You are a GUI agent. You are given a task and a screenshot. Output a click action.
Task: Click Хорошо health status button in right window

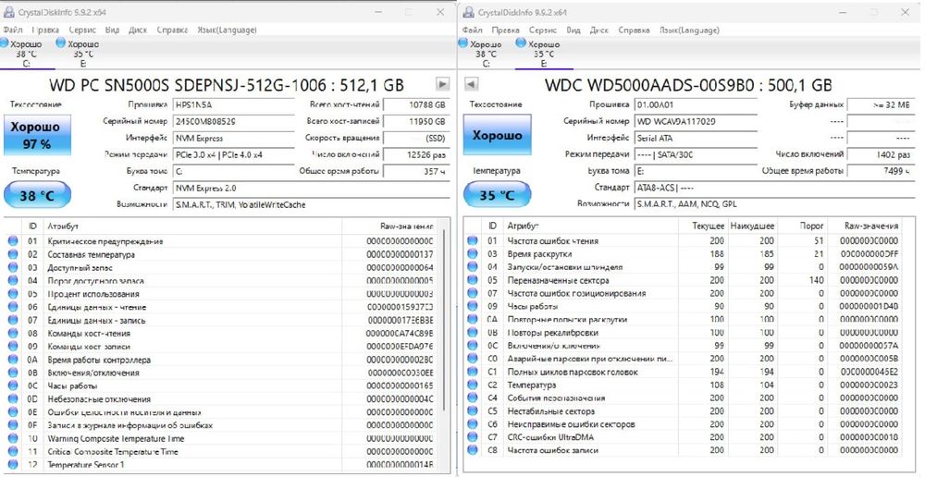click(x=497, y=135)
